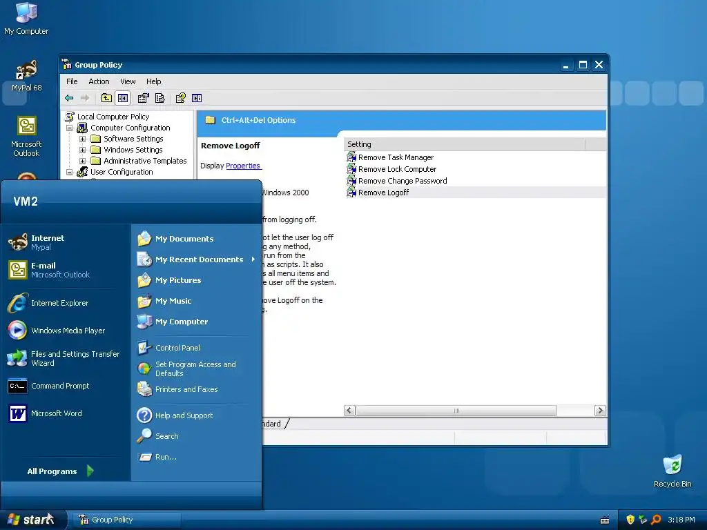This screenshot has width=707, height=530.
Task: Open the Recycle Bin on the desktop
Action: tap(672, 471)
